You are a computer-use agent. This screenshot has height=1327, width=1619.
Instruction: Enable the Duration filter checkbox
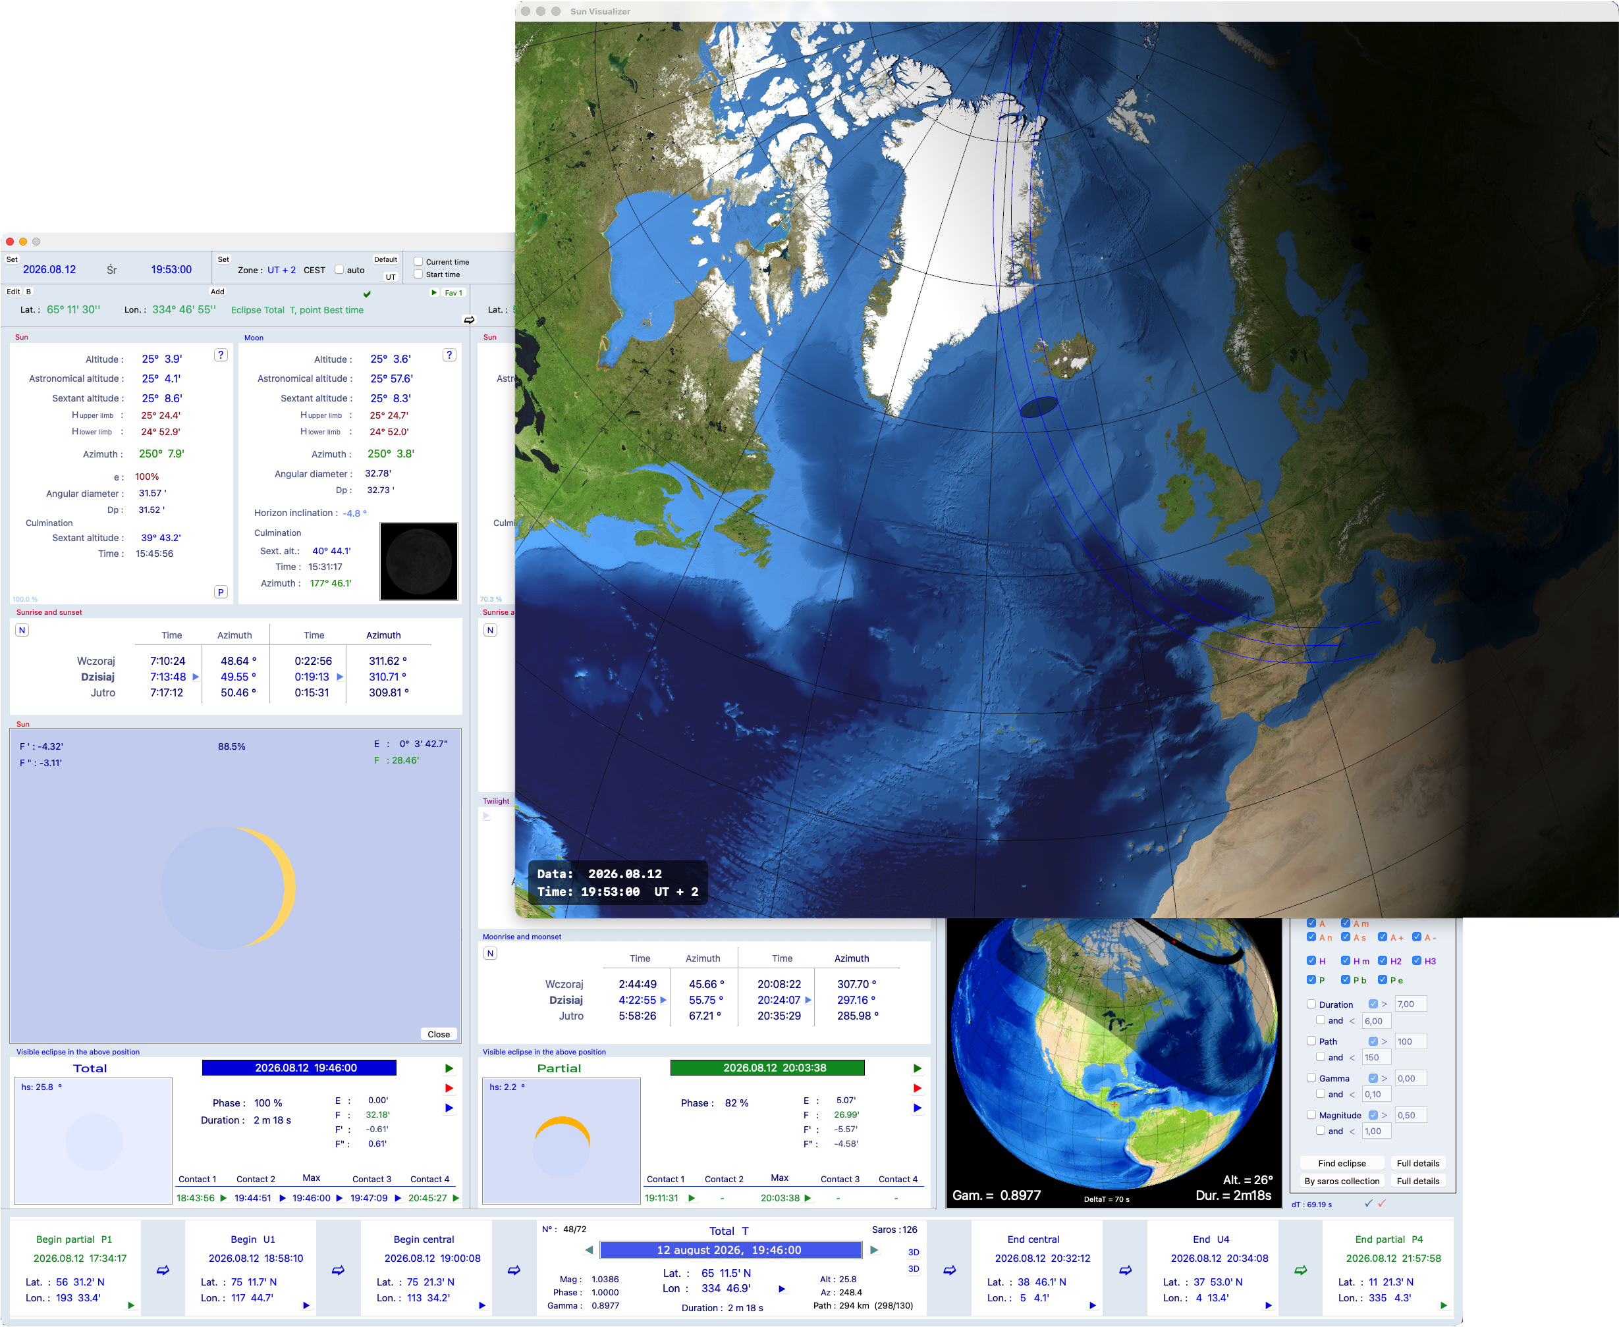tap(1311, 1004)
